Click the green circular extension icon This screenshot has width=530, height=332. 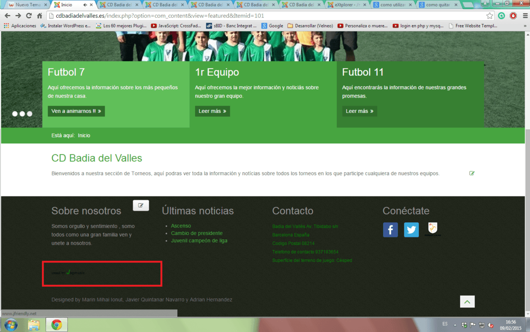502,16
